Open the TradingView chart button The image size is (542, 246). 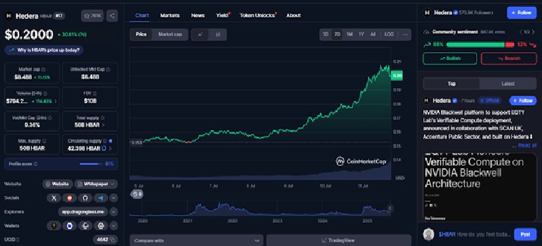click(x=338, y=241)
